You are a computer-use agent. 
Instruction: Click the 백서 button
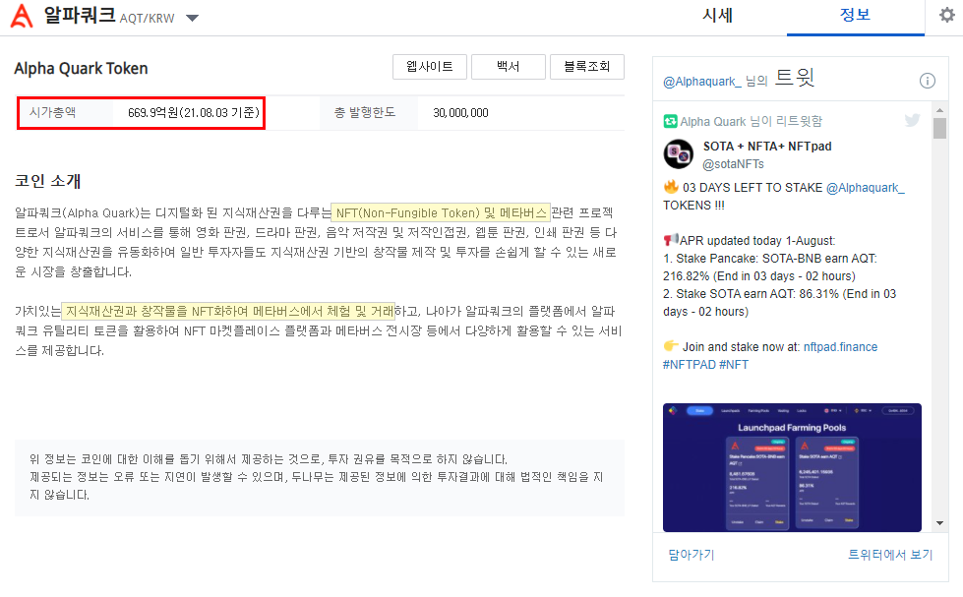coord(508,66)
